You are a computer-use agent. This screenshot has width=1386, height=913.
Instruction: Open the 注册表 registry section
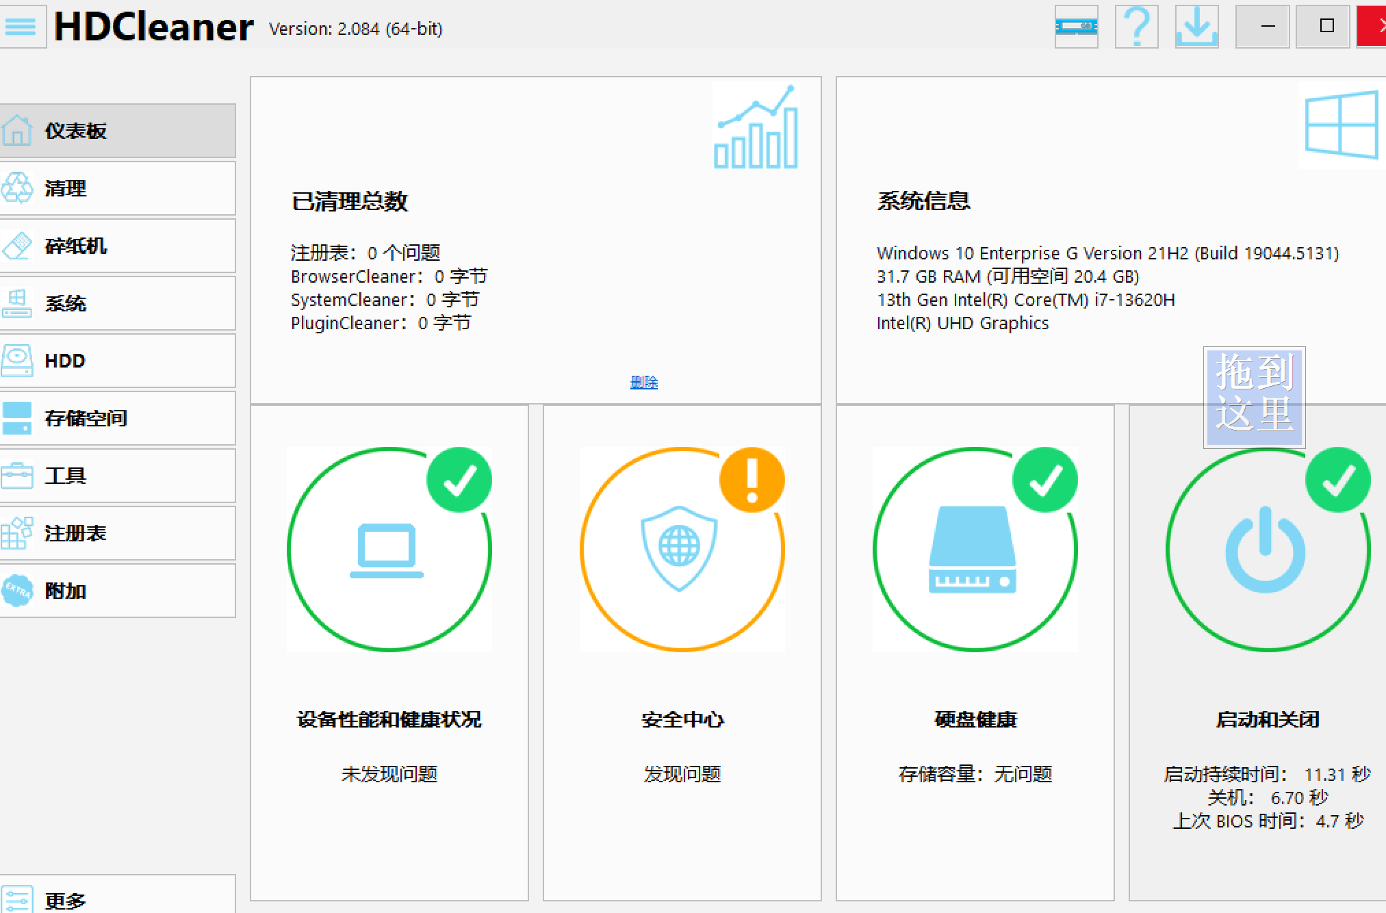point(118,533)
